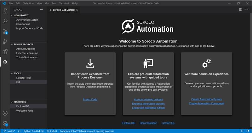
Task: Open the Accounts icon in activity bar
Action: click(5, 113)
